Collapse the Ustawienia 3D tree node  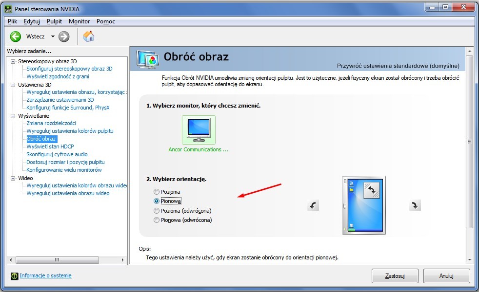click(x=13, y=85)
